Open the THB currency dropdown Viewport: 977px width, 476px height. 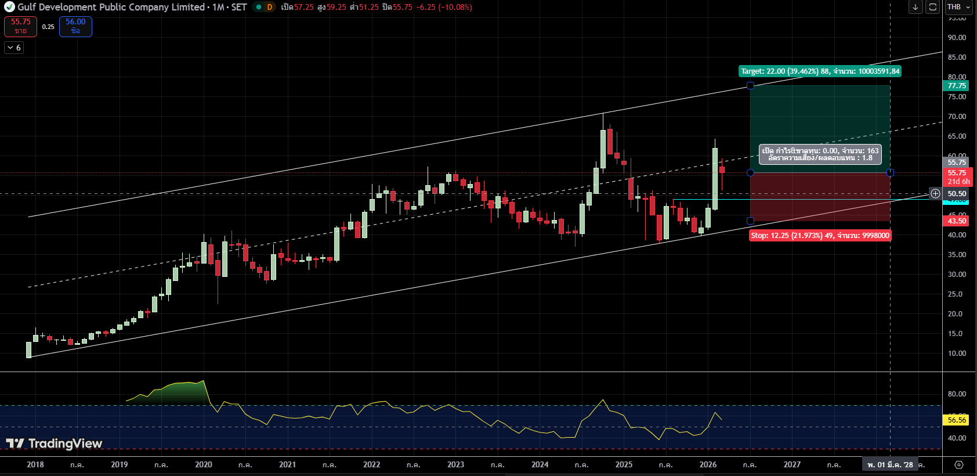point(958,7)
